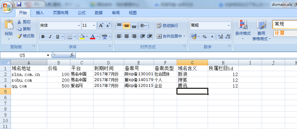
Task: Apply red font color A
Action: (93, 37)
